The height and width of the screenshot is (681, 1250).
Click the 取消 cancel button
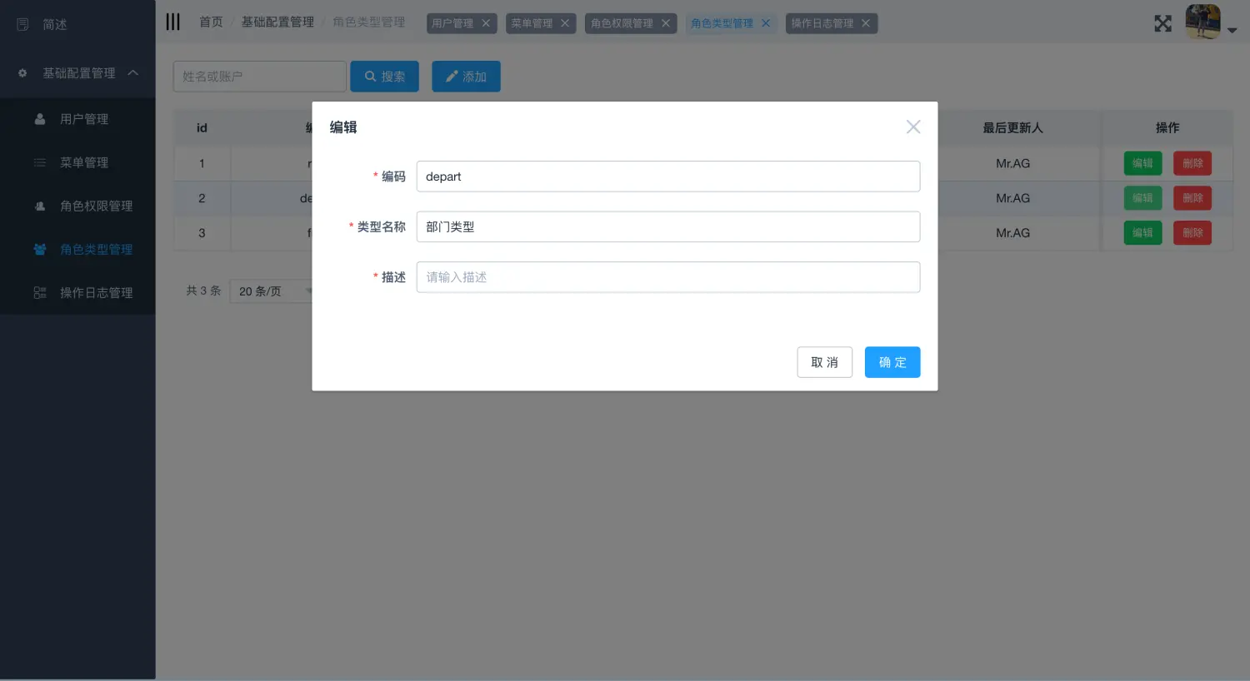click(825, 362)
